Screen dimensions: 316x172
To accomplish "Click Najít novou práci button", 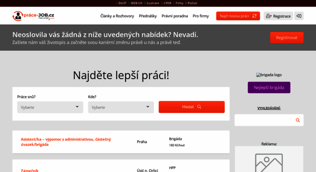I will (238, 16).
